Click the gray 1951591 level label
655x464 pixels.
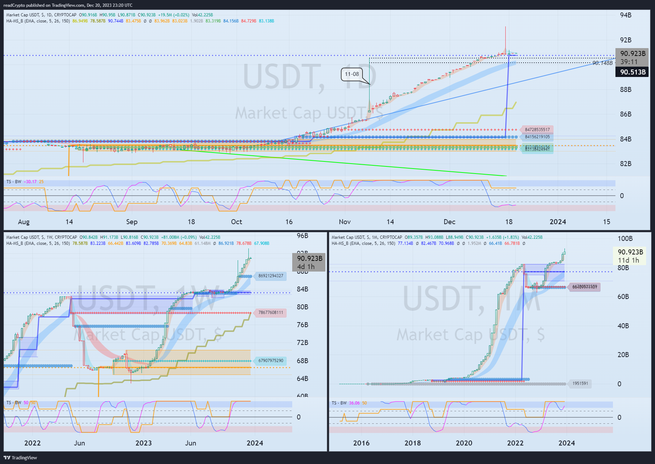pyautogui.click(x=580, y=383)
